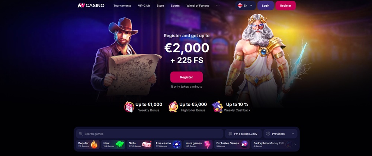Expand the three-dots more menu in navigation
Screen dimensions: 372x156
[218, 6]
